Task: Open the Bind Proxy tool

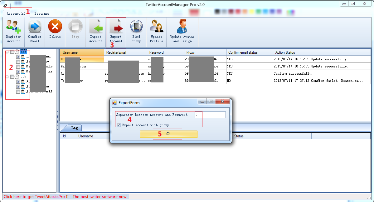Action: (136, 32)
